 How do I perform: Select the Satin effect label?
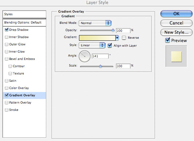[13, 81]
